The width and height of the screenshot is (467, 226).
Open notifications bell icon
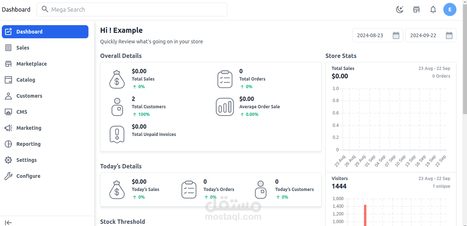coord(433,10)
